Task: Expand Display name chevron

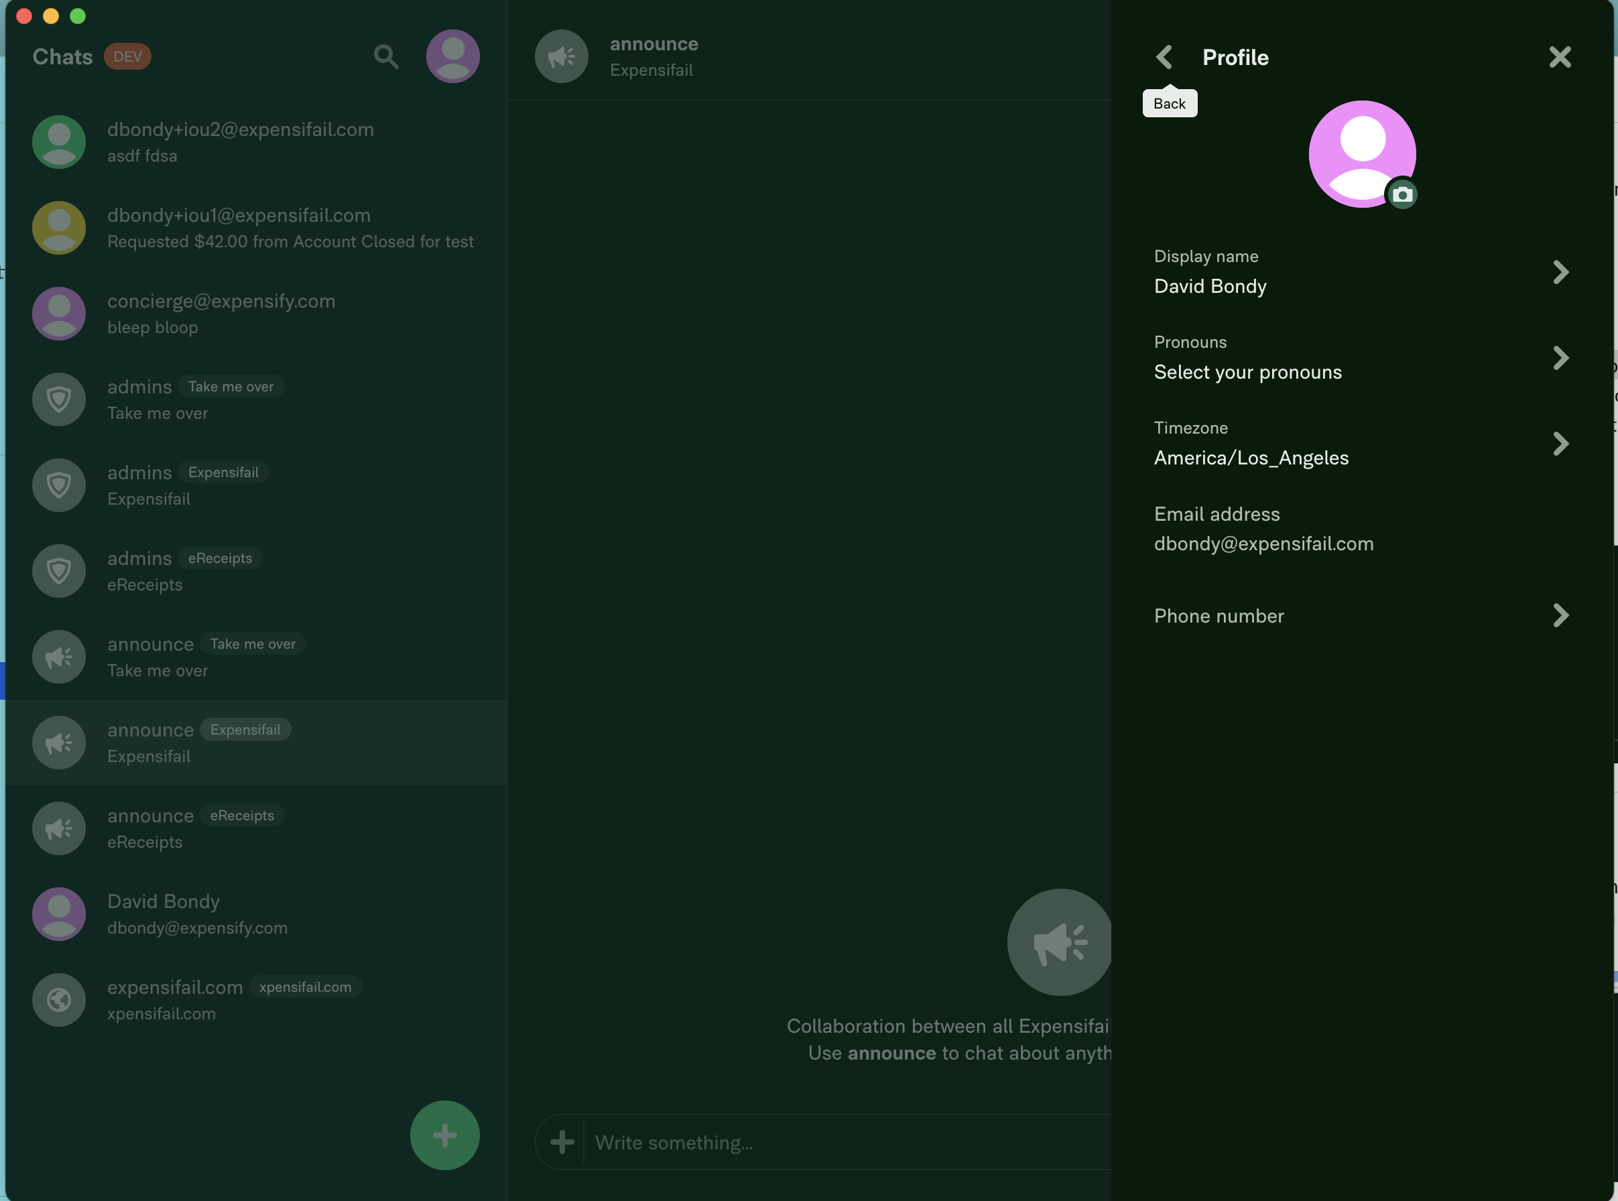Action: 1560,272
